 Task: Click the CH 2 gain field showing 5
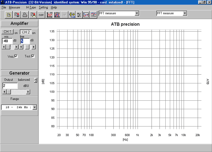(25, 41)
